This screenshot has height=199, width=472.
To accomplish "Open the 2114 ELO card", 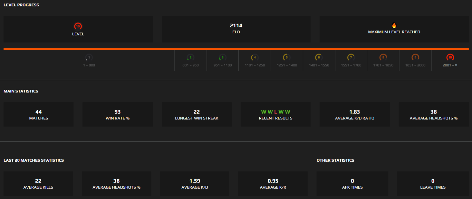I will [x=236, y=29].
